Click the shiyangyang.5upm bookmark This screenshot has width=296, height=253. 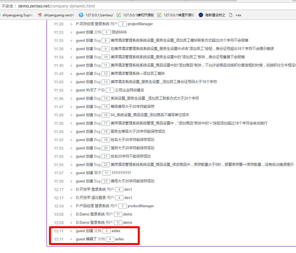click(17, 15)
